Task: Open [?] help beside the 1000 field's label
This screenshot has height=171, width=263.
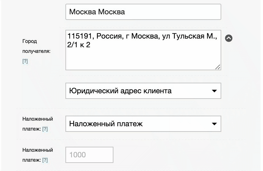Action: (45, 160)
